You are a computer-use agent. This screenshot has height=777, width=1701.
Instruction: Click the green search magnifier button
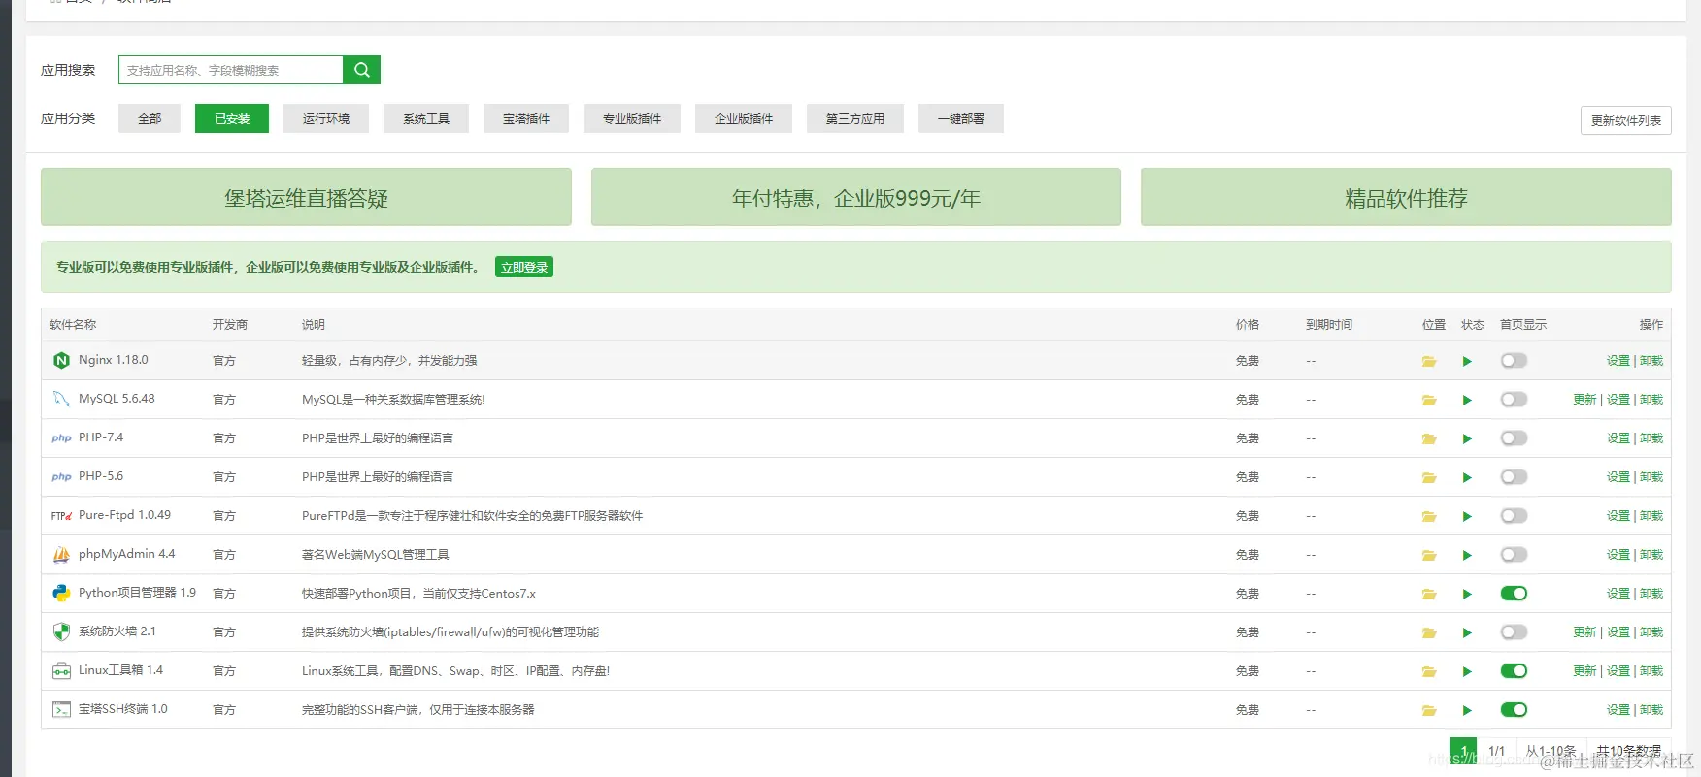[361, 70]
